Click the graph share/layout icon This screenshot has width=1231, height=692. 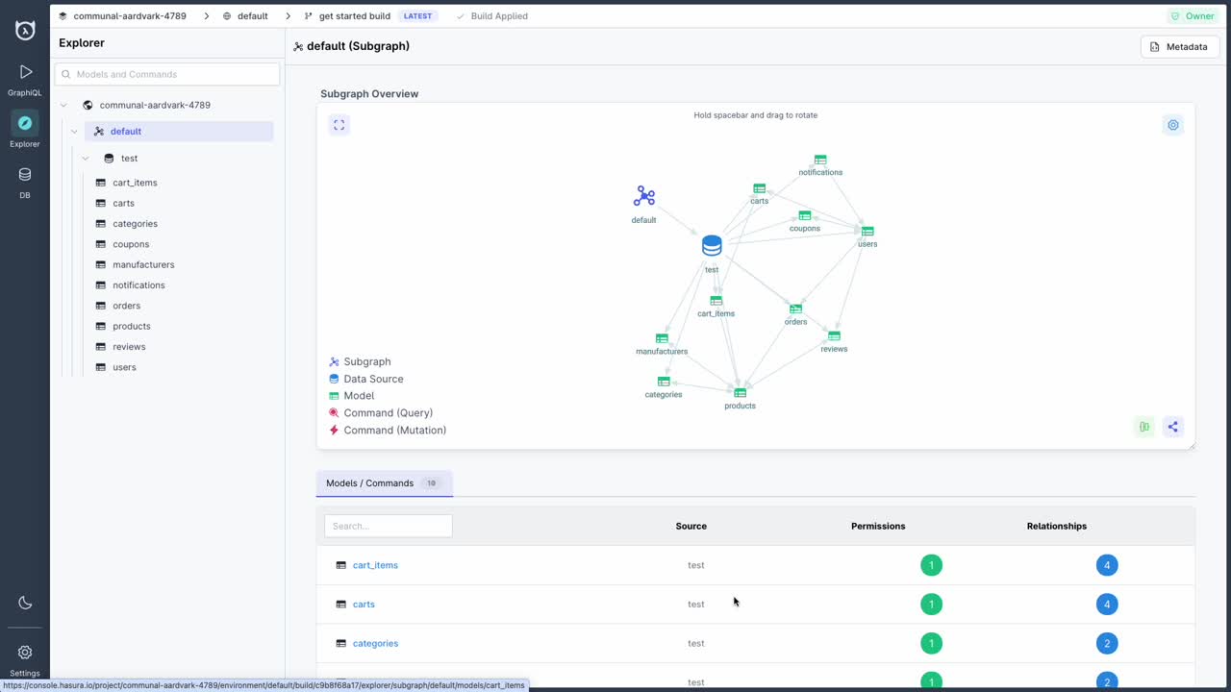pos(1172,427)
